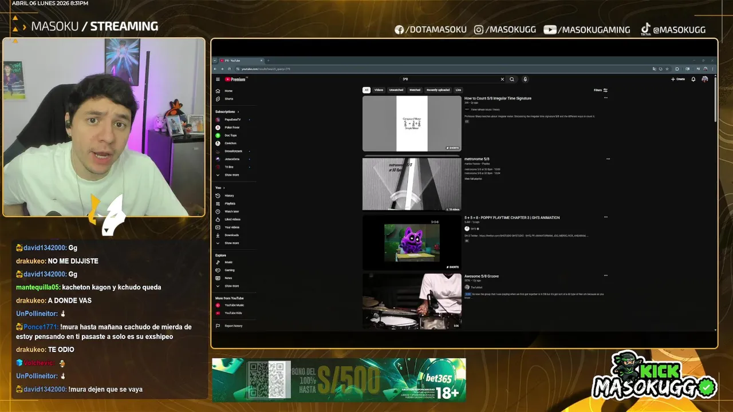Click the browser forward arrow
The height and width of the screenshot is (412, 733).
(222, 69)
